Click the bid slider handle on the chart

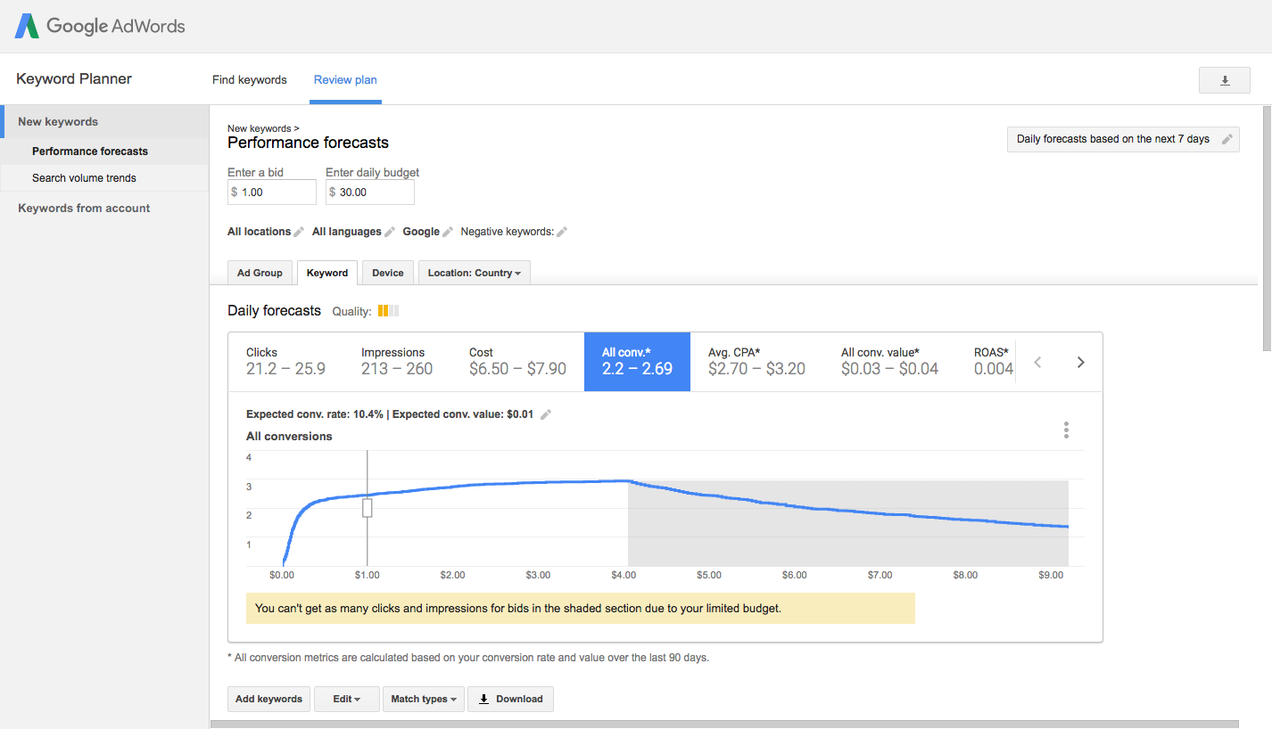point(367,508)
